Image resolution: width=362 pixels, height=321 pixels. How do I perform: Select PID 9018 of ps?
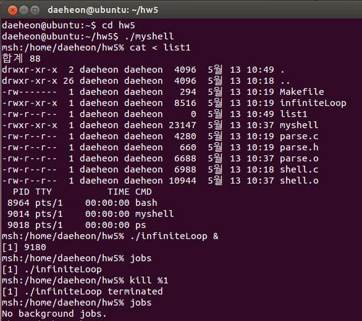tap(19, 225)
